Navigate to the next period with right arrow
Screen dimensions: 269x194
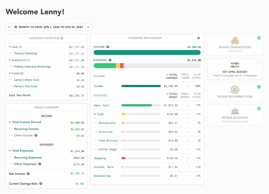89,27
